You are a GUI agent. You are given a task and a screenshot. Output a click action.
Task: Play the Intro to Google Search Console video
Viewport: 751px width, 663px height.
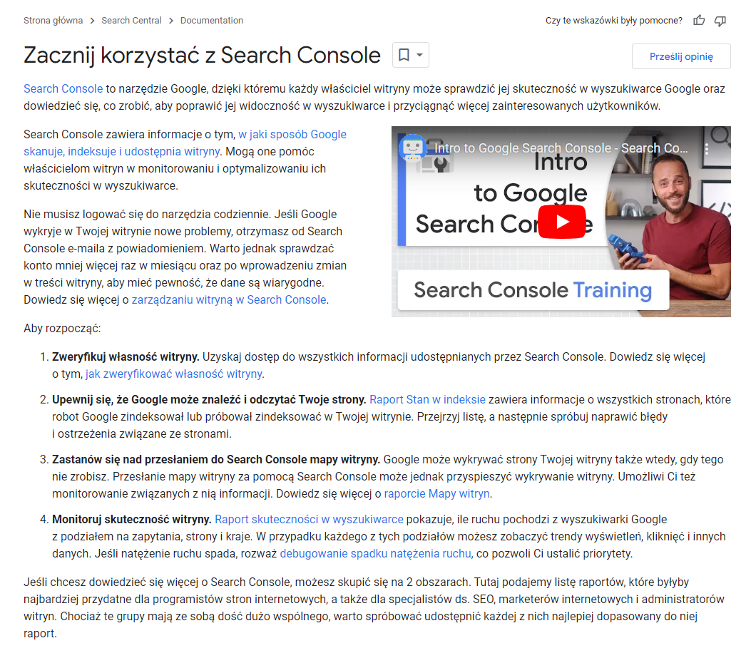562,222
